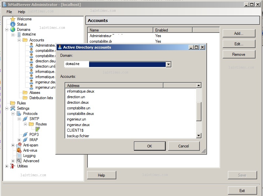The height and width of the screenshot is (196, 263).
Task: Click the Edit... button
Action: pos(239,44)
